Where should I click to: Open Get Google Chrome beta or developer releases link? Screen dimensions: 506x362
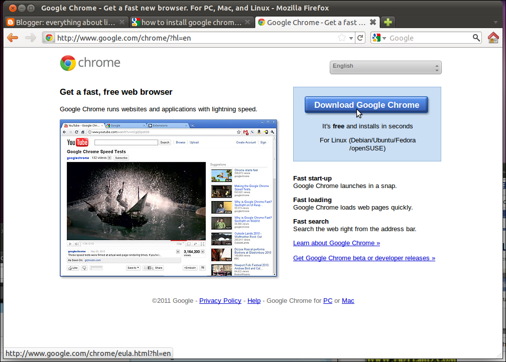364,258
